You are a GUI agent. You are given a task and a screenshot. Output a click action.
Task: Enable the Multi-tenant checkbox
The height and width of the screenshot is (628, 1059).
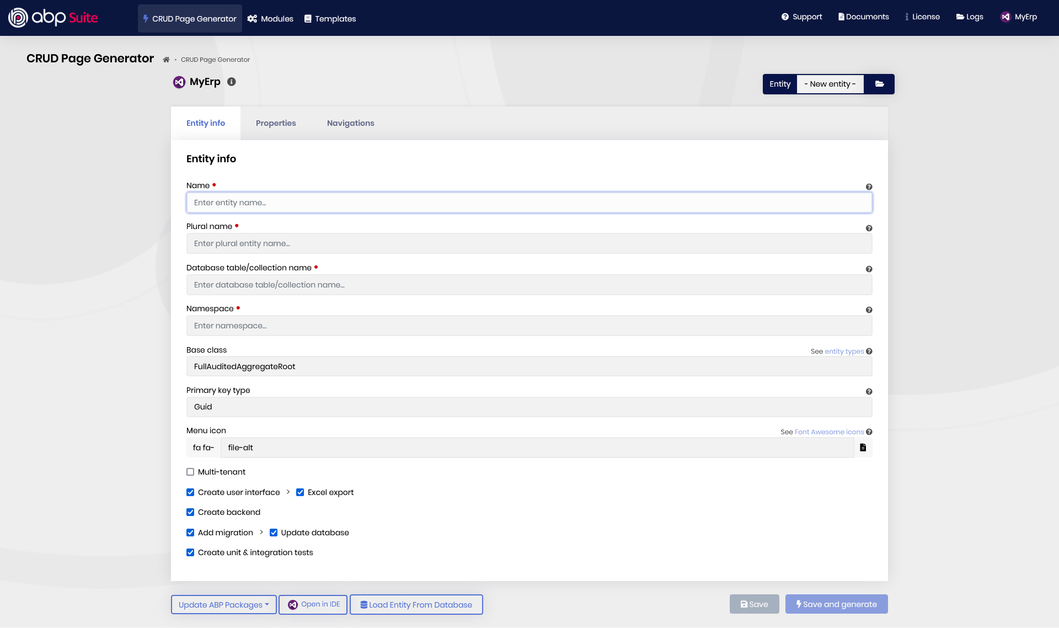[x=190, y=472]
